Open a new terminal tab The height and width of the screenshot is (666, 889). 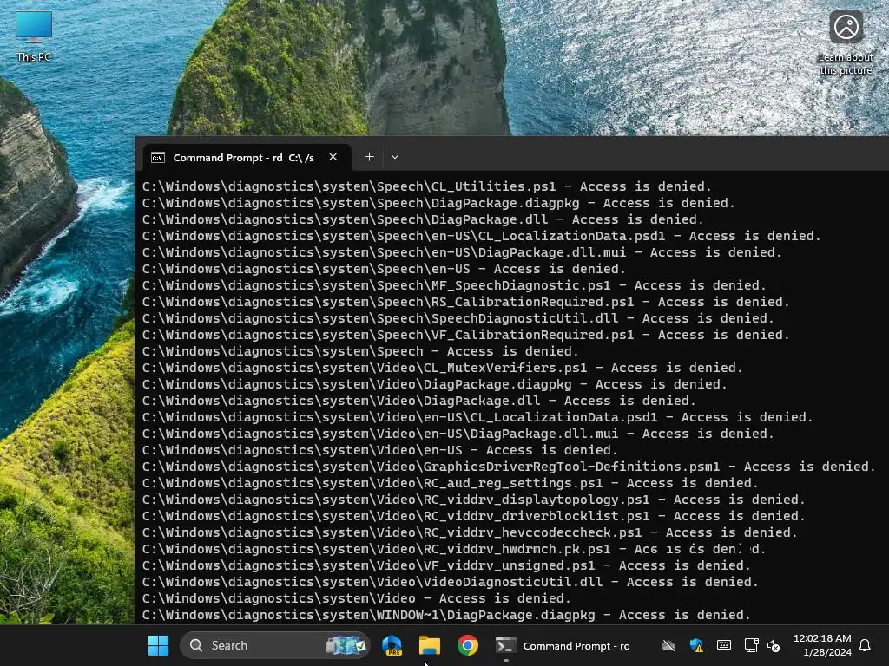click(369, 157)
